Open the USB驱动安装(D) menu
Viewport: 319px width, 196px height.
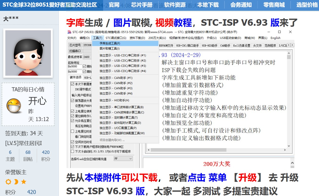click(230, 38)
